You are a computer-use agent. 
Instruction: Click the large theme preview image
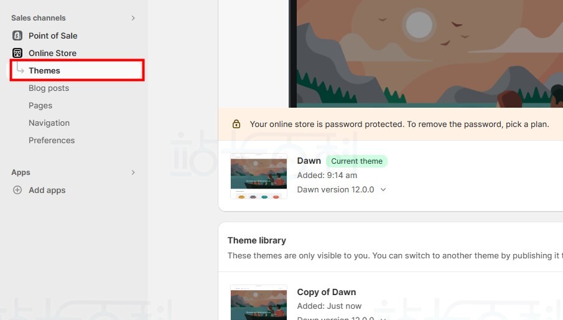[426, 54]
